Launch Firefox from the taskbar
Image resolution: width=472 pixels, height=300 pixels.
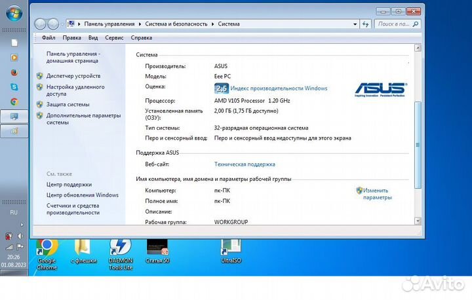click(x=14, y=72)
